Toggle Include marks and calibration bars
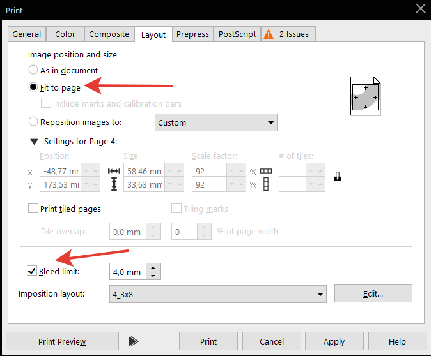This screenshot has height=356, width=431. pos(46,103)
